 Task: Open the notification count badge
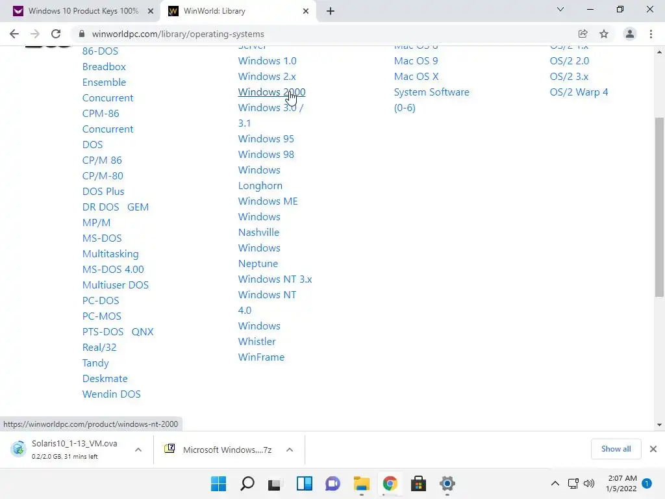click(647, 483)
